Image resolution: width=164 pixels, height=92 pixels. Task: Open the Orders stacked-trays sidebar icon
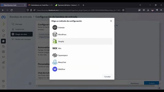(3, 46)
